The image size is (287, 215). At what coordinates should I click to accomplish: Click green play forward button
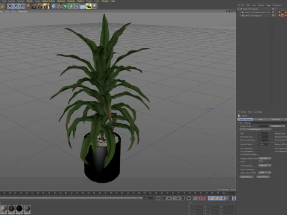click(x=173, y=198)
